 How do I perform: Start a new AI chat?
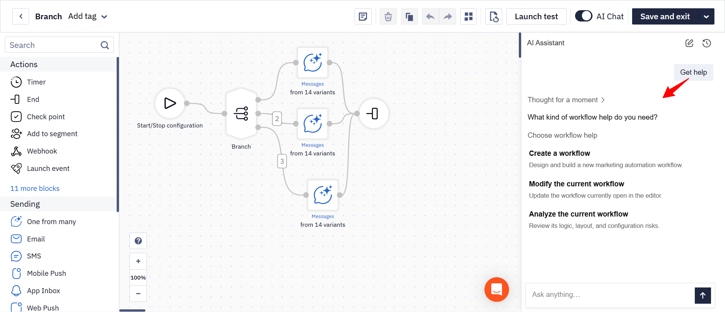click(689, 43)
